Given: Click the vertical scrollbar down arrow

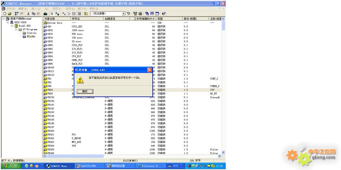Looking at the screenshot, I should tap(223, 153).
